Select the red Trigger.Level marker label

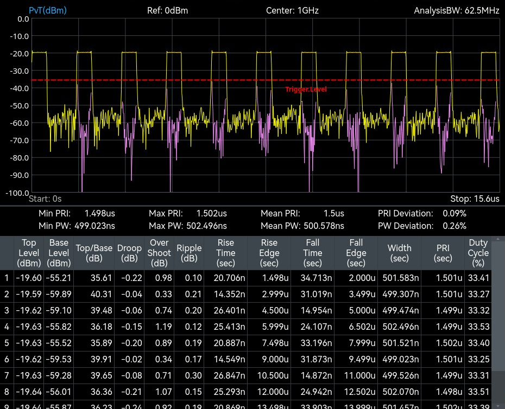coord(306,90)
